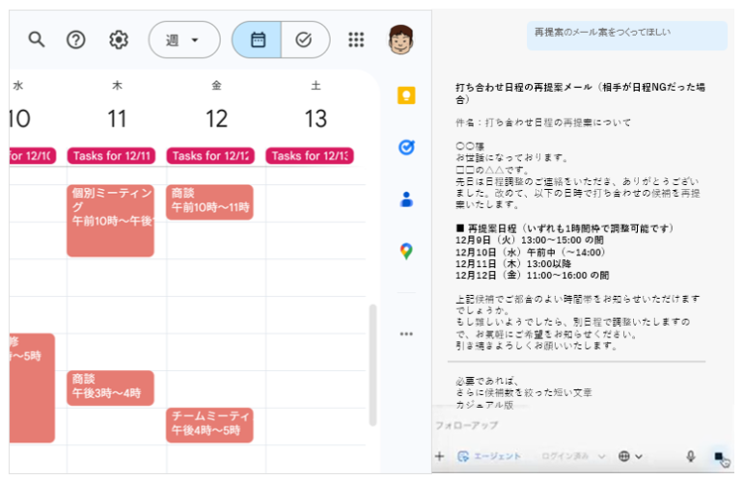Start voice input with microphone

coord(690,456)
